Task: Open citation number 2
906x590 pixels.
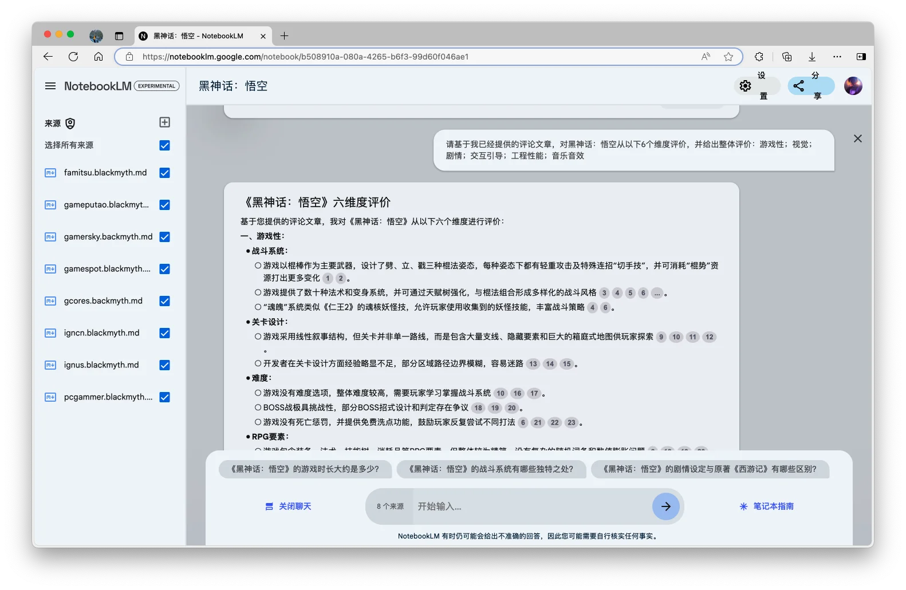Action: (x=341, y=279)
